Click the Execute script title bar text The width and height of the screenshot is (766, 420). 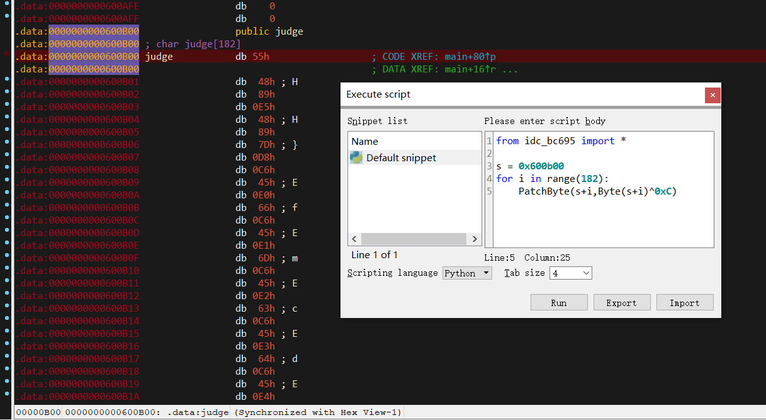pyautogui.click(x=378, y=94)
